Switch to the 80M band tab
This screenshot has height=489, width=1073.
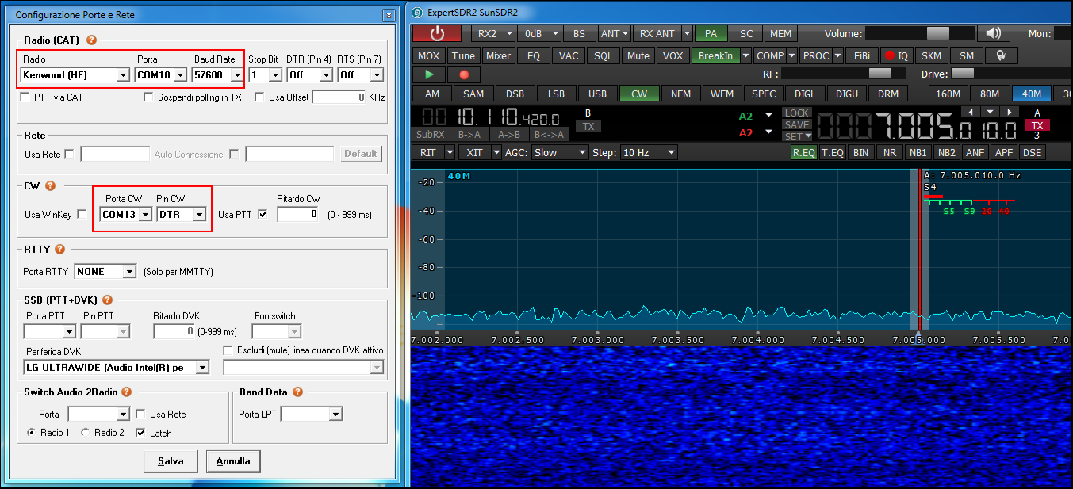point(990,93)
